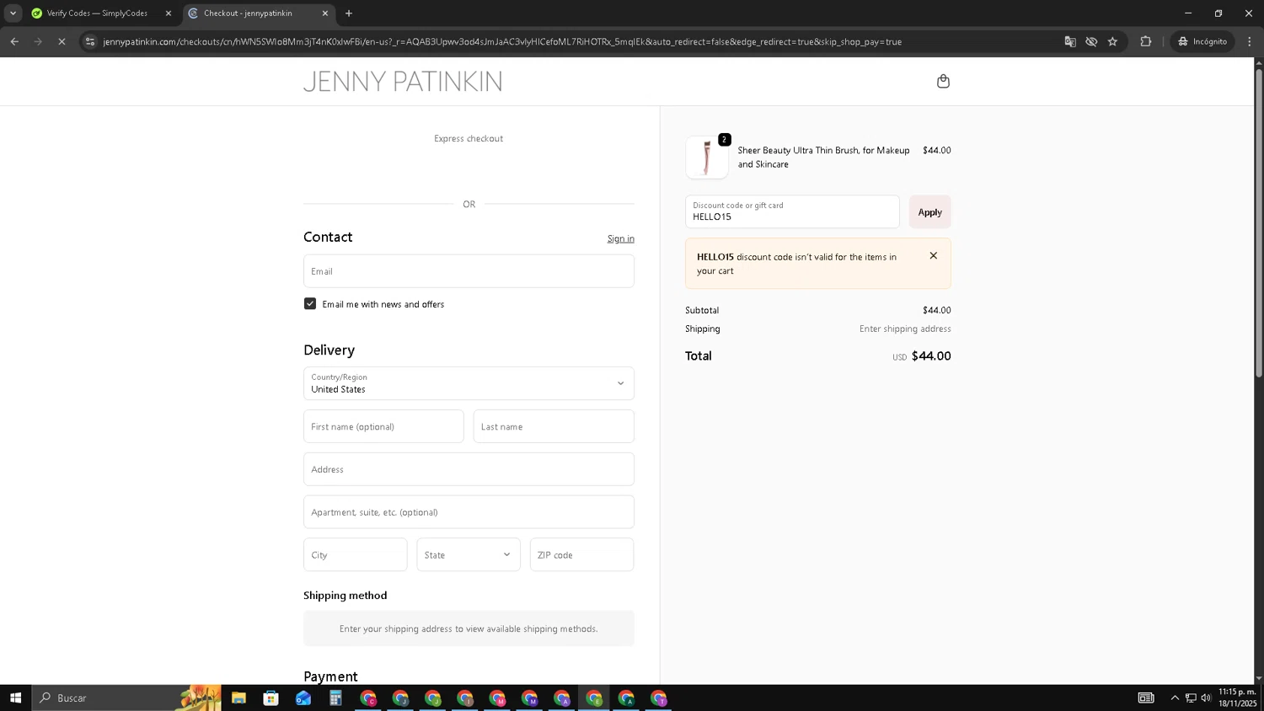This screenshot has width=1264, height=711.
Task: Open the browser extensions puzzle icon
Action: [1145, 41]
